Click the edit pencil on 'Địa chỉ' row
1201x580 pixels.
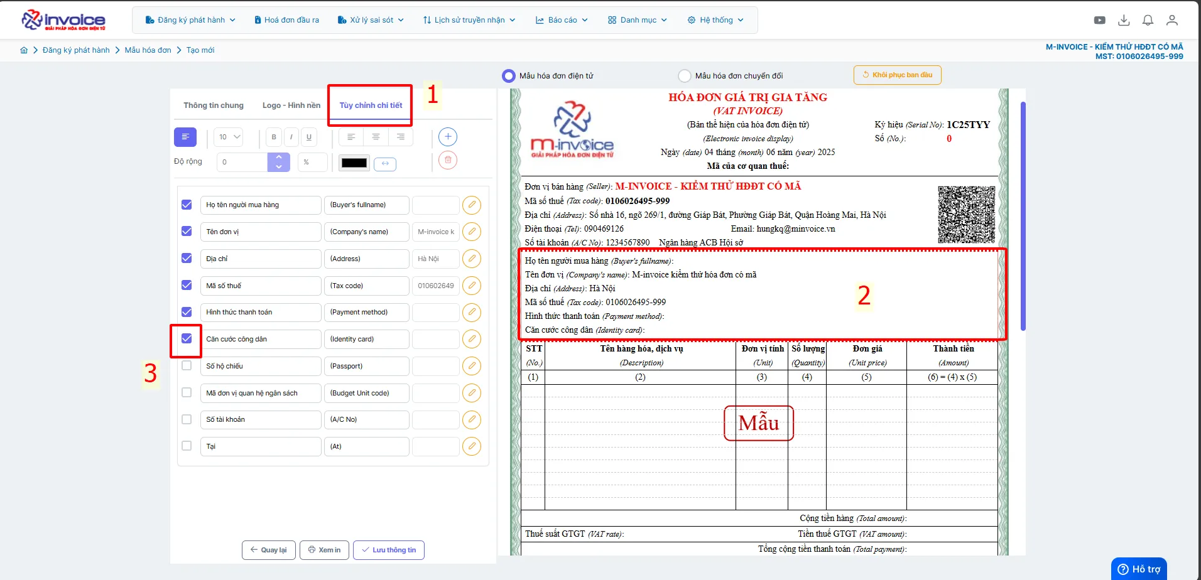(x=472, y=259)
